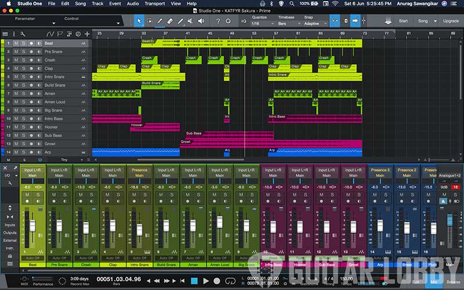Open the Track menu
The width and height of the screenshot is (464, 290).
coord(97,3)
